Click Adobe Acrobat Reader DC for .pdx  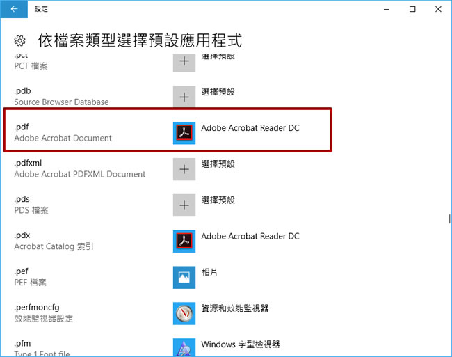250,236
